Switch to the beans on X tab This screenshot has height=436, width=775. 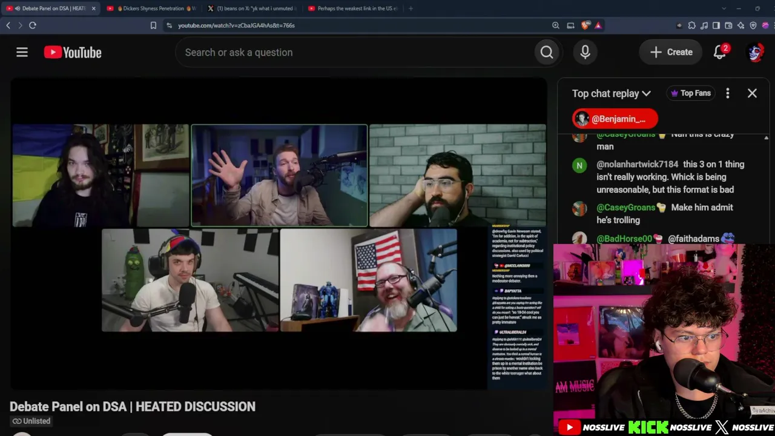tap(252, 8)
